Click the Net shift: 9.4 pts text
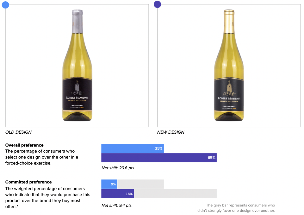 [116, 205]
